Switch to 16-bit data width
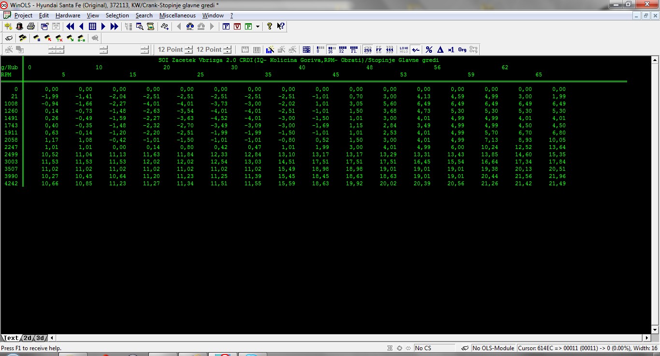 click(331, 49)
